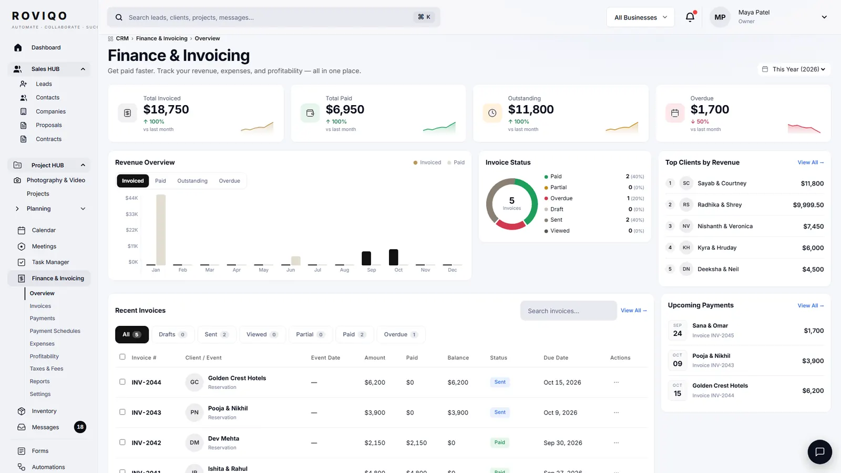
Task: View all Upcoming Payments
Action: [811, 305]
